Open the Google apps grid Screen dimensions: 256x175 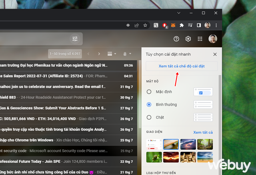200,39
